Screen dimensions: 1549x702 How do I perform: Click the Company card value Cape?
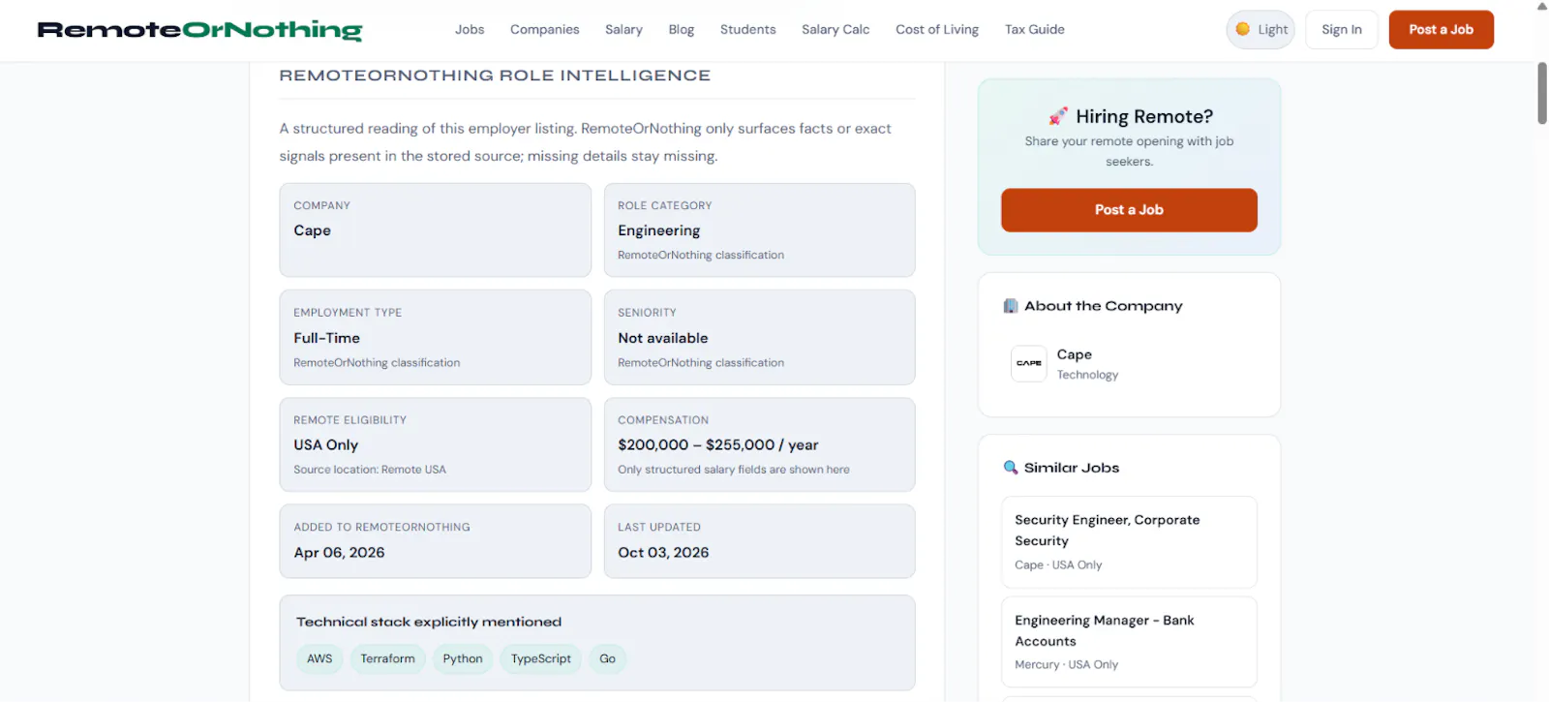313,230
